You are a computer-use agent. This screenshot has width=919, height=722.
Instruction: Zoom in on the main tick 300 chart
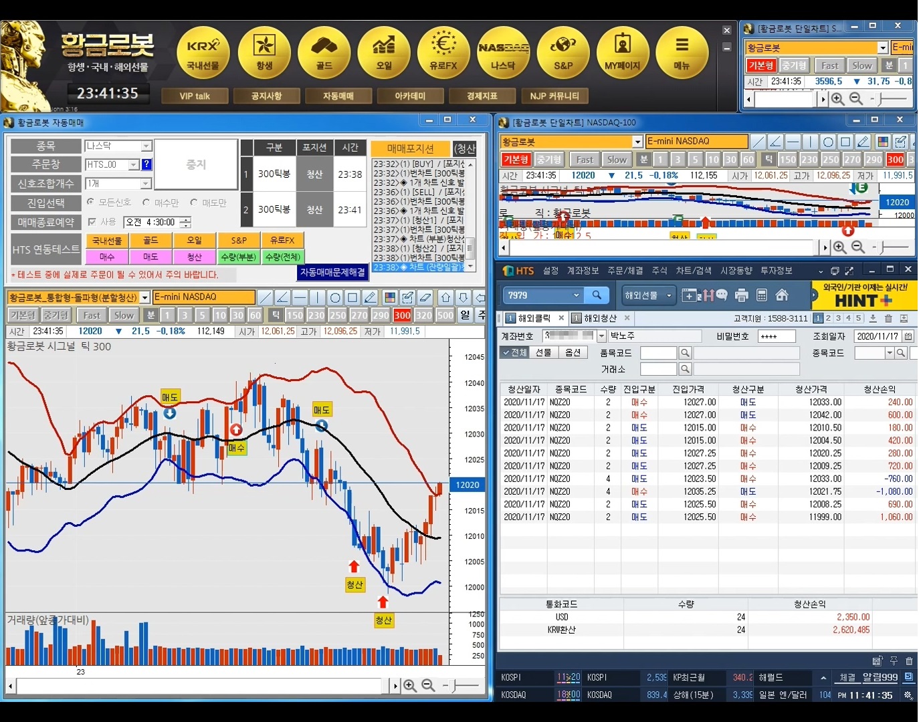410,685
